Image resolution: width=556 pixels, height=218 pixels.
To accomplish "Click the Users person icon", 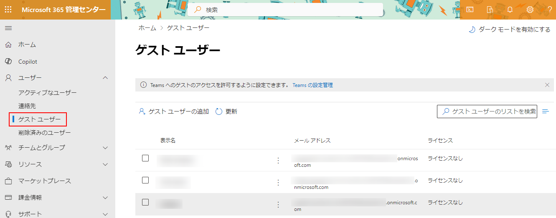I will click(8, 78).
